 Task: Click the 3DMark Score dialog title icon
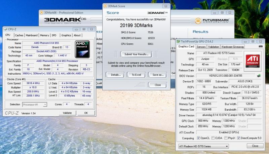coord(105,6)
